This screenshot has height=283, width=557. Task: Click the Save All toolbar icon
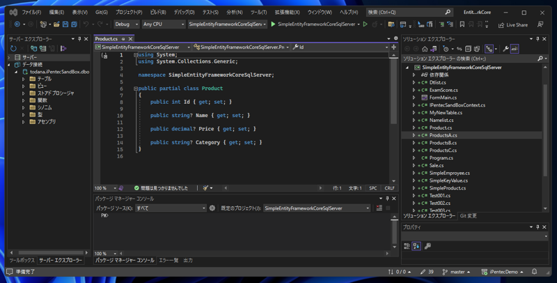coord(74,24)
